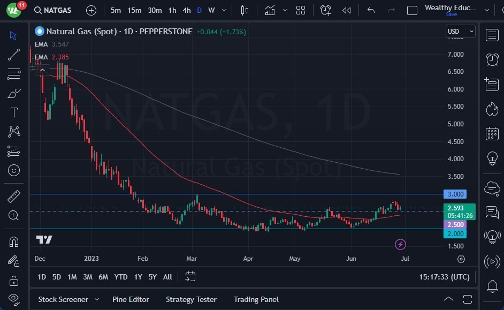
Task: Select the brush drawing tool
Action: (13, 94)
